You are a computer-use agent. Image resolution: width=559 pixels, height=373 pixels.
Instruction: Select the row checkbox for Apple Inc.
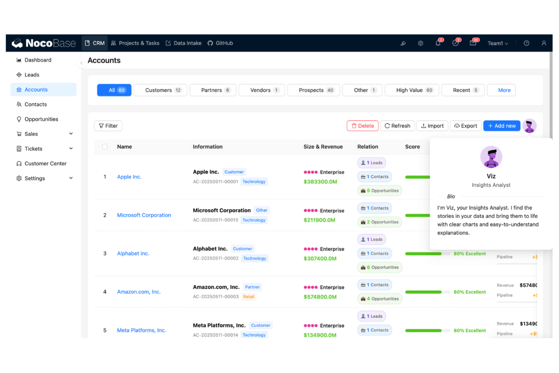coord(105,176)
